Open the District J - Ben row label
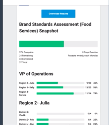The width and height of the screenshot is (109, 125). 27,124
